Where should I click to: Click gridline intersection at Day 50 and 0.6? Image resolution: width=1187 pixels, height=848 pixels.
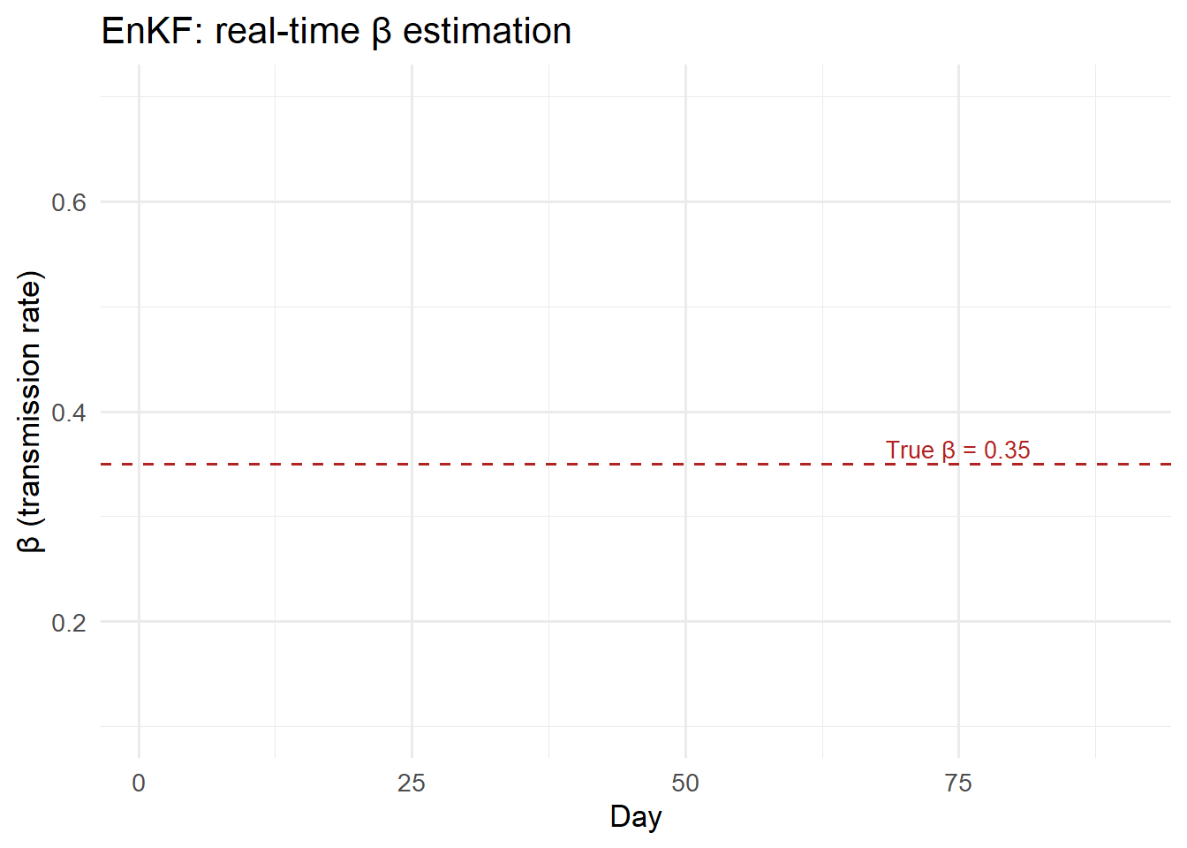click(685, 201)
